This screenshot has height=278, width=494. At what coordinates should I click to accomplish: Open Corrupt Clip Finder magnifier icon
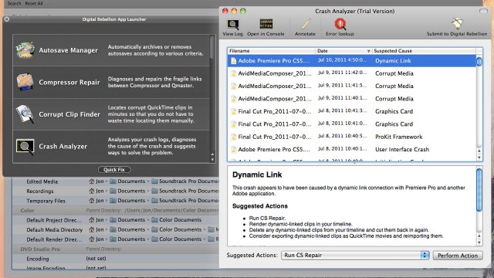pos(25,114)
